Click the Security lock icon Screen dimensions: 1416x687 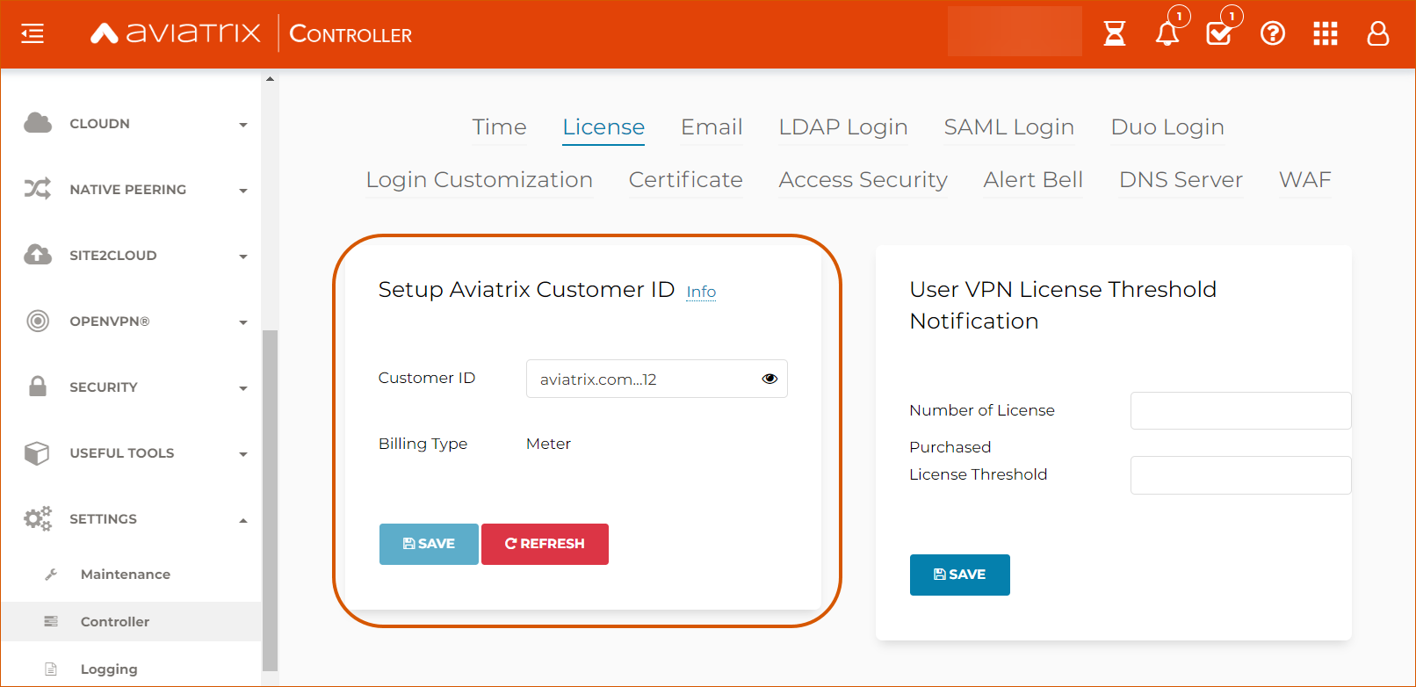pyautogui.click(x=38, y=387)
